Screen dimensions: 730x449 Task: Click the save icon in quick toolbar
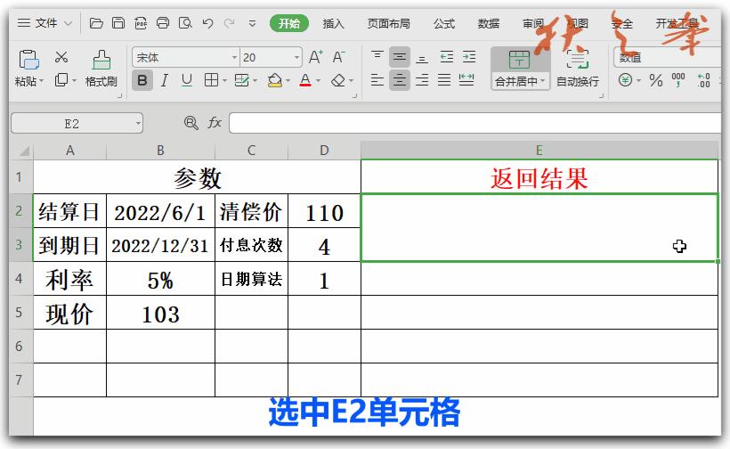click(118, 23)
